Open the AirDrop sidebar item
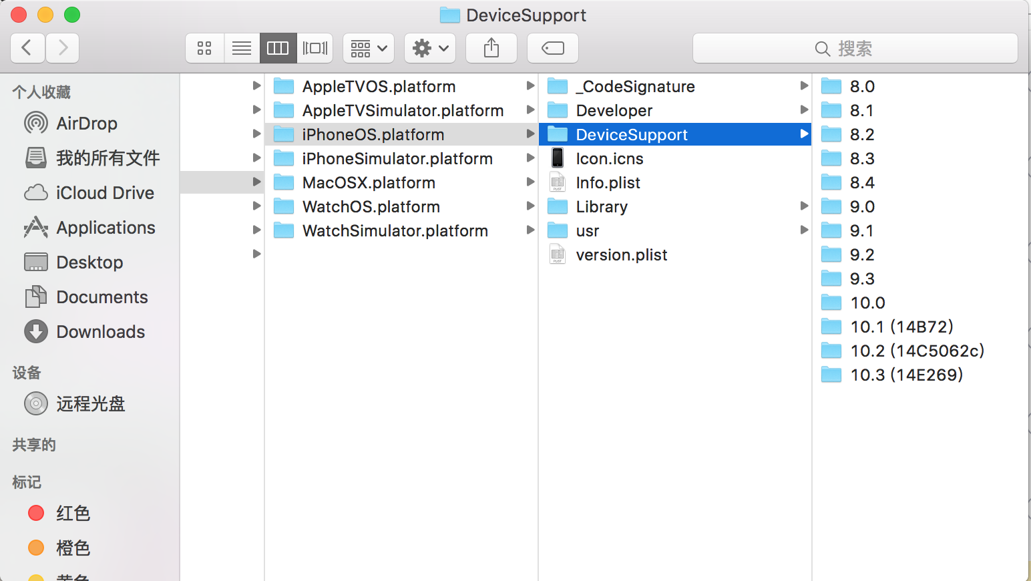The width and height of the screenshot is (1031, 581). 86,123
